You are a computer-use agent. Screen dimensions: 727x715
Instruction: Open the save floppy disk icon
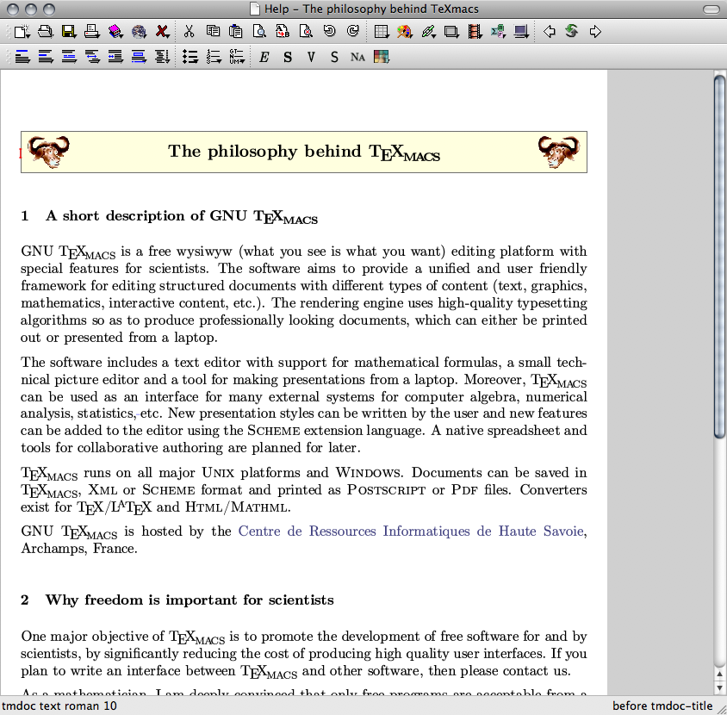click(69, 32)
